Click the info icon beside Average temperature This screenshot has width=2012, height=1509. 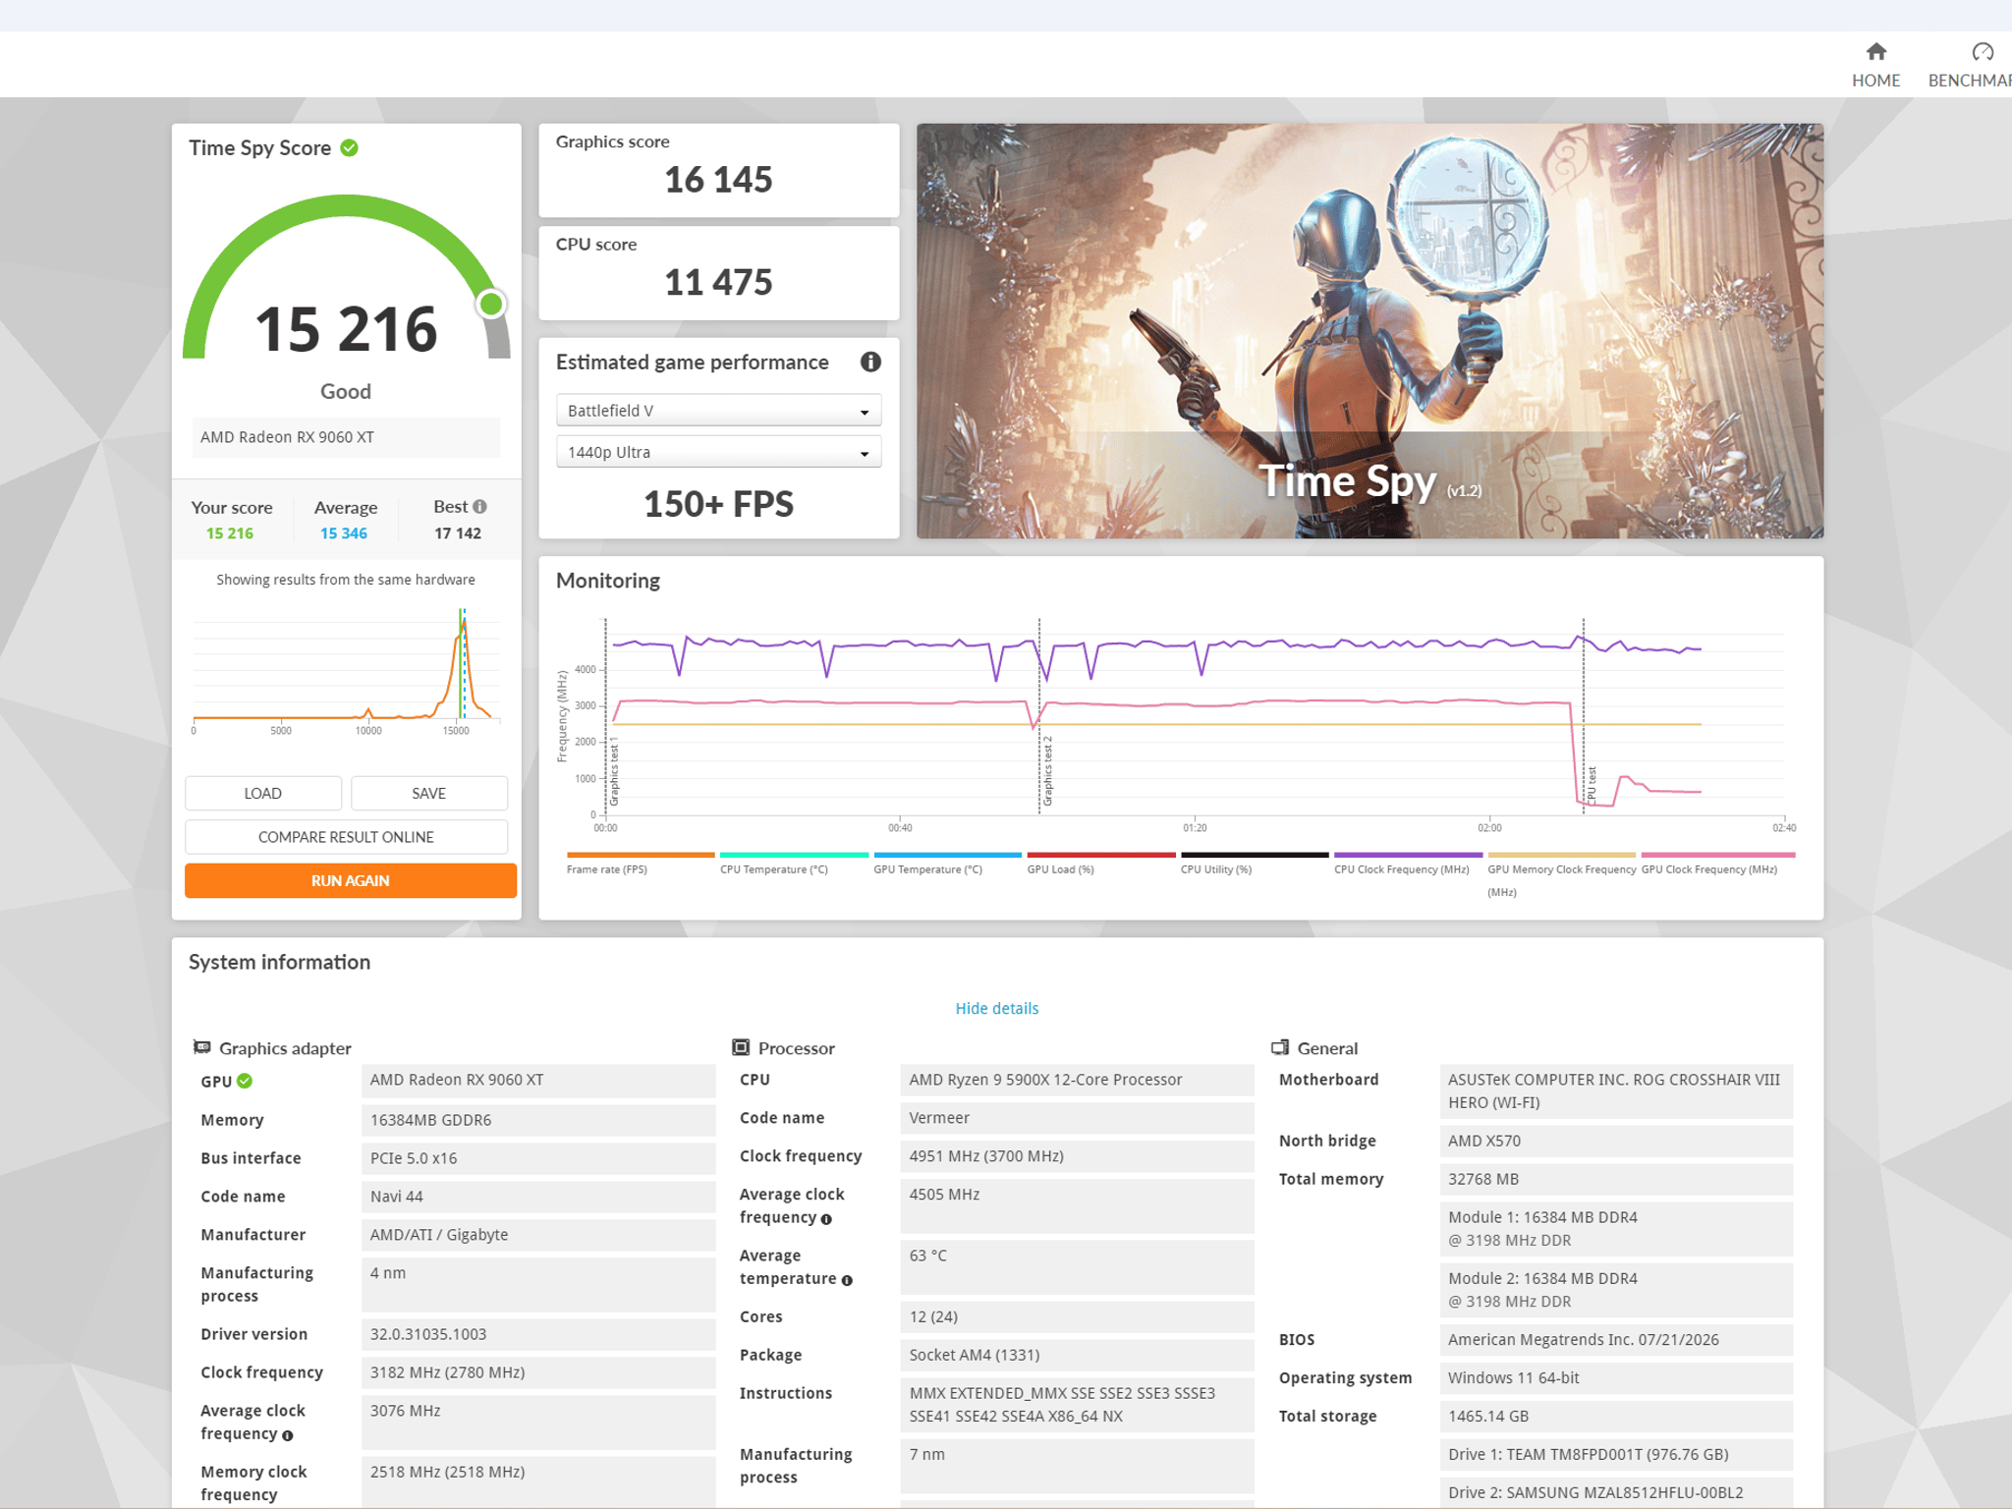coord(847,1280)
